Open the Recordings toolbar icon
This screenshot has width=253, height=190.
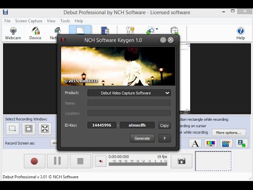[105, 30]
